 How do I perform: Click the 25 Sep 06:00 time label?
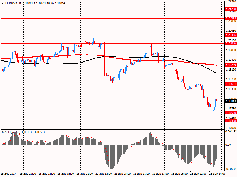pyautogui.click(x=180, y=174)
